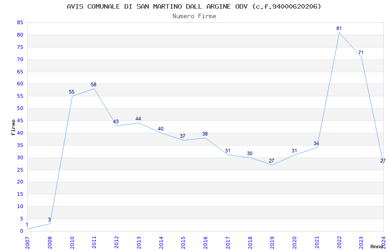Click the data label 40 at 2014

(161, 129)
